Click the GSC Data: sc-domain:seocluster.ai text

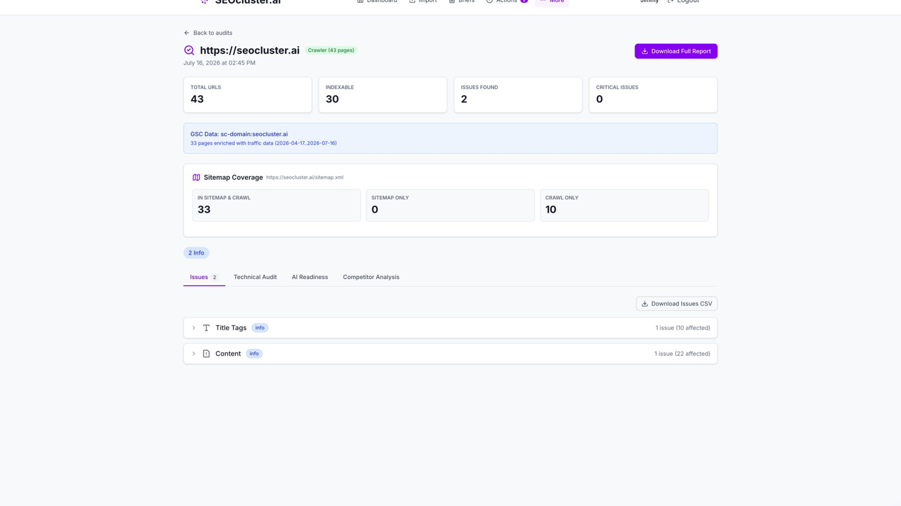pyautogui.click(x=239, y=134)
